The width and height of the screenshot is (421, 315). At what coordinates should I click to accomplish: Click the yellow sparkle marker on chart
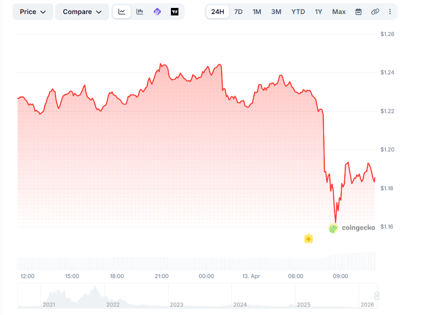click(x=309, y=239)
